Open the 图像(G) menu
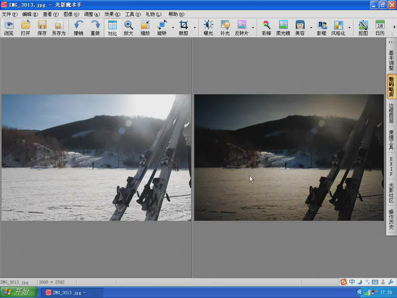 pos(71,14)
